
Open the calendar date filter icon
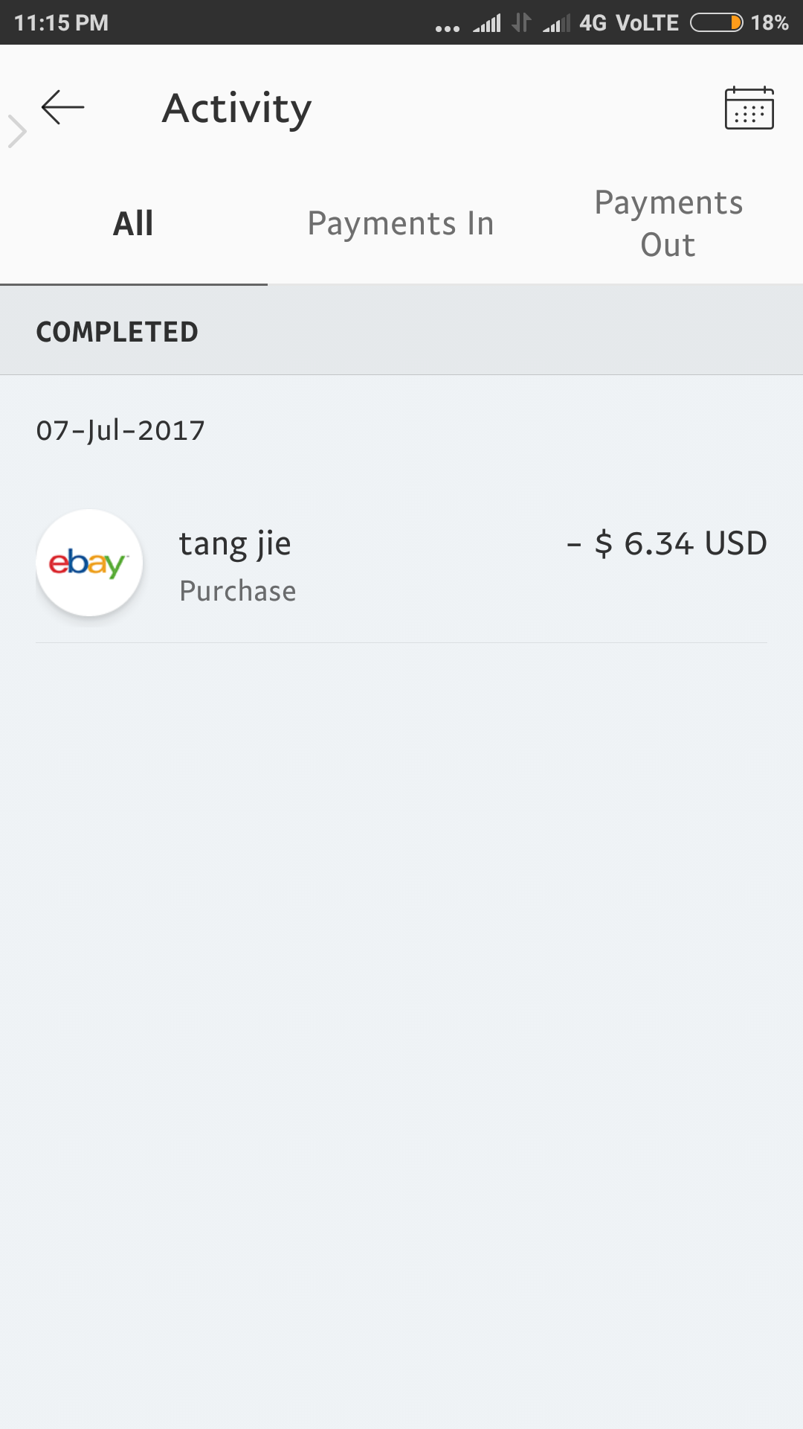749,108
